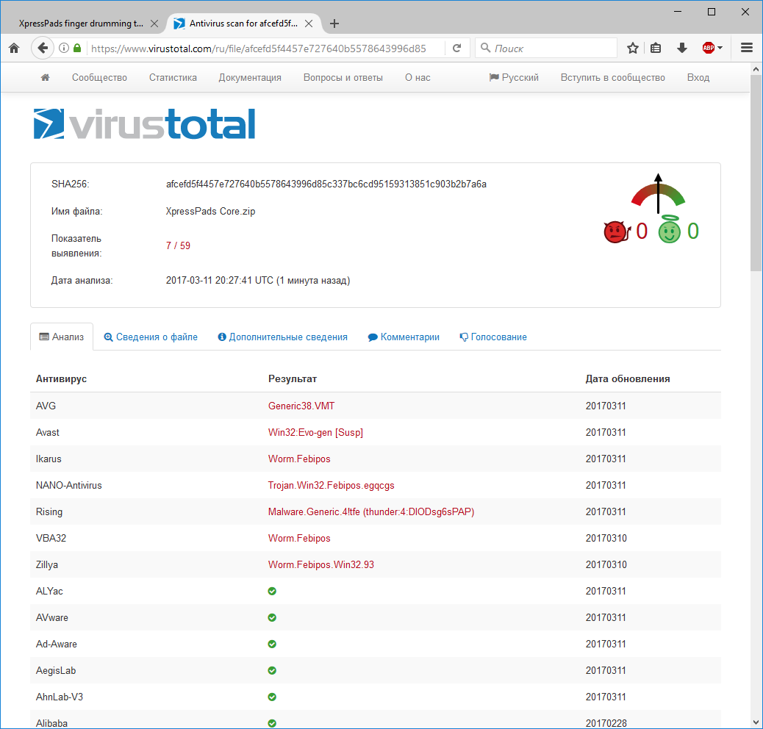
Task: Click the Adblock Plus ABP icon
Action: pyautogui.click(x=708, y=49)
